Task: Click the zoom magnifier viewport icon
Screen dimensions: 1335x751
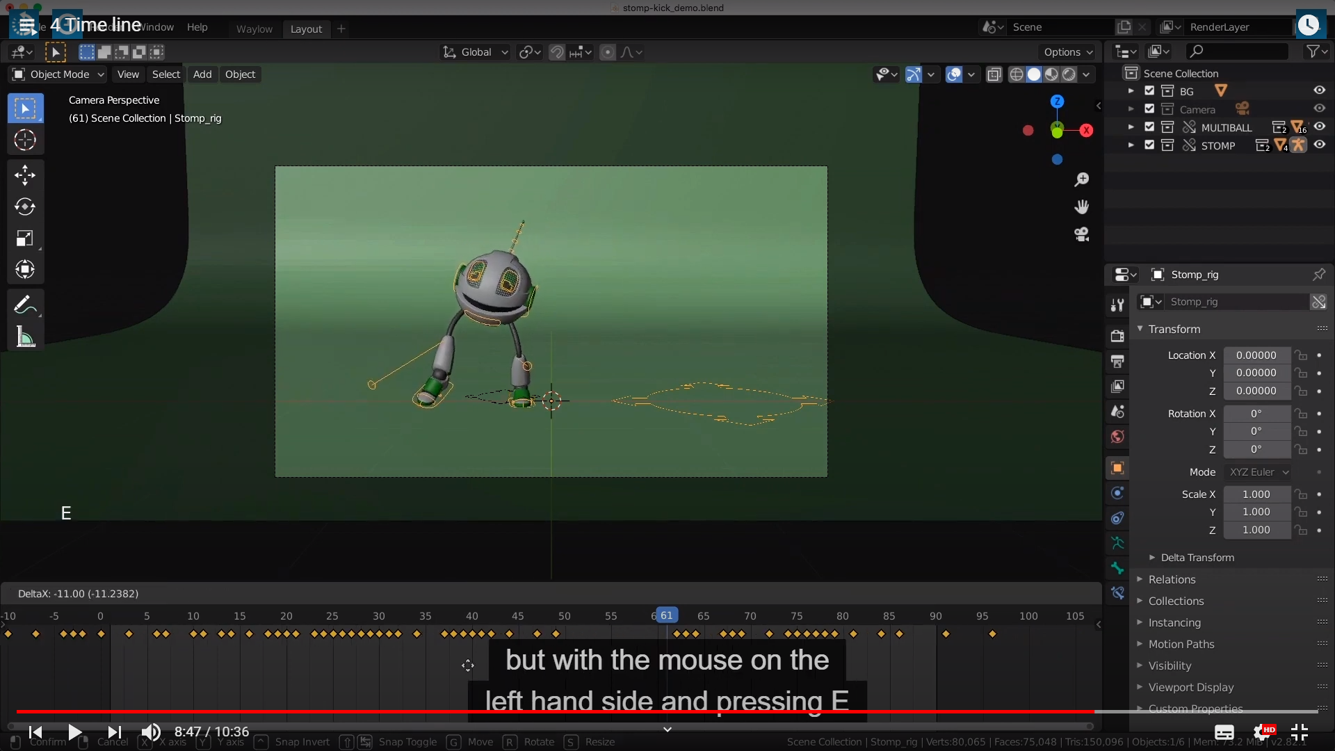Action: (x=1081, y=179)
